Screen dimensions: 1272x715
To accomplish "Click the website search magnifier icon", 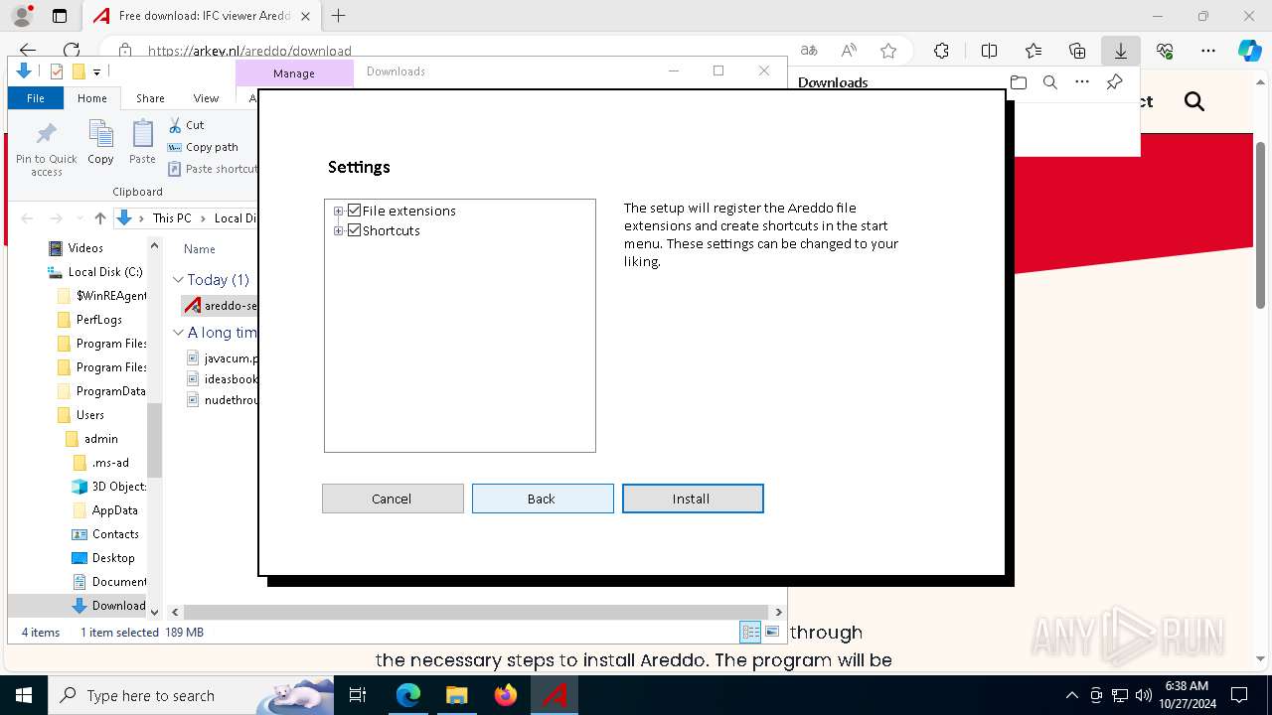I will click(x=1194, y=101).
